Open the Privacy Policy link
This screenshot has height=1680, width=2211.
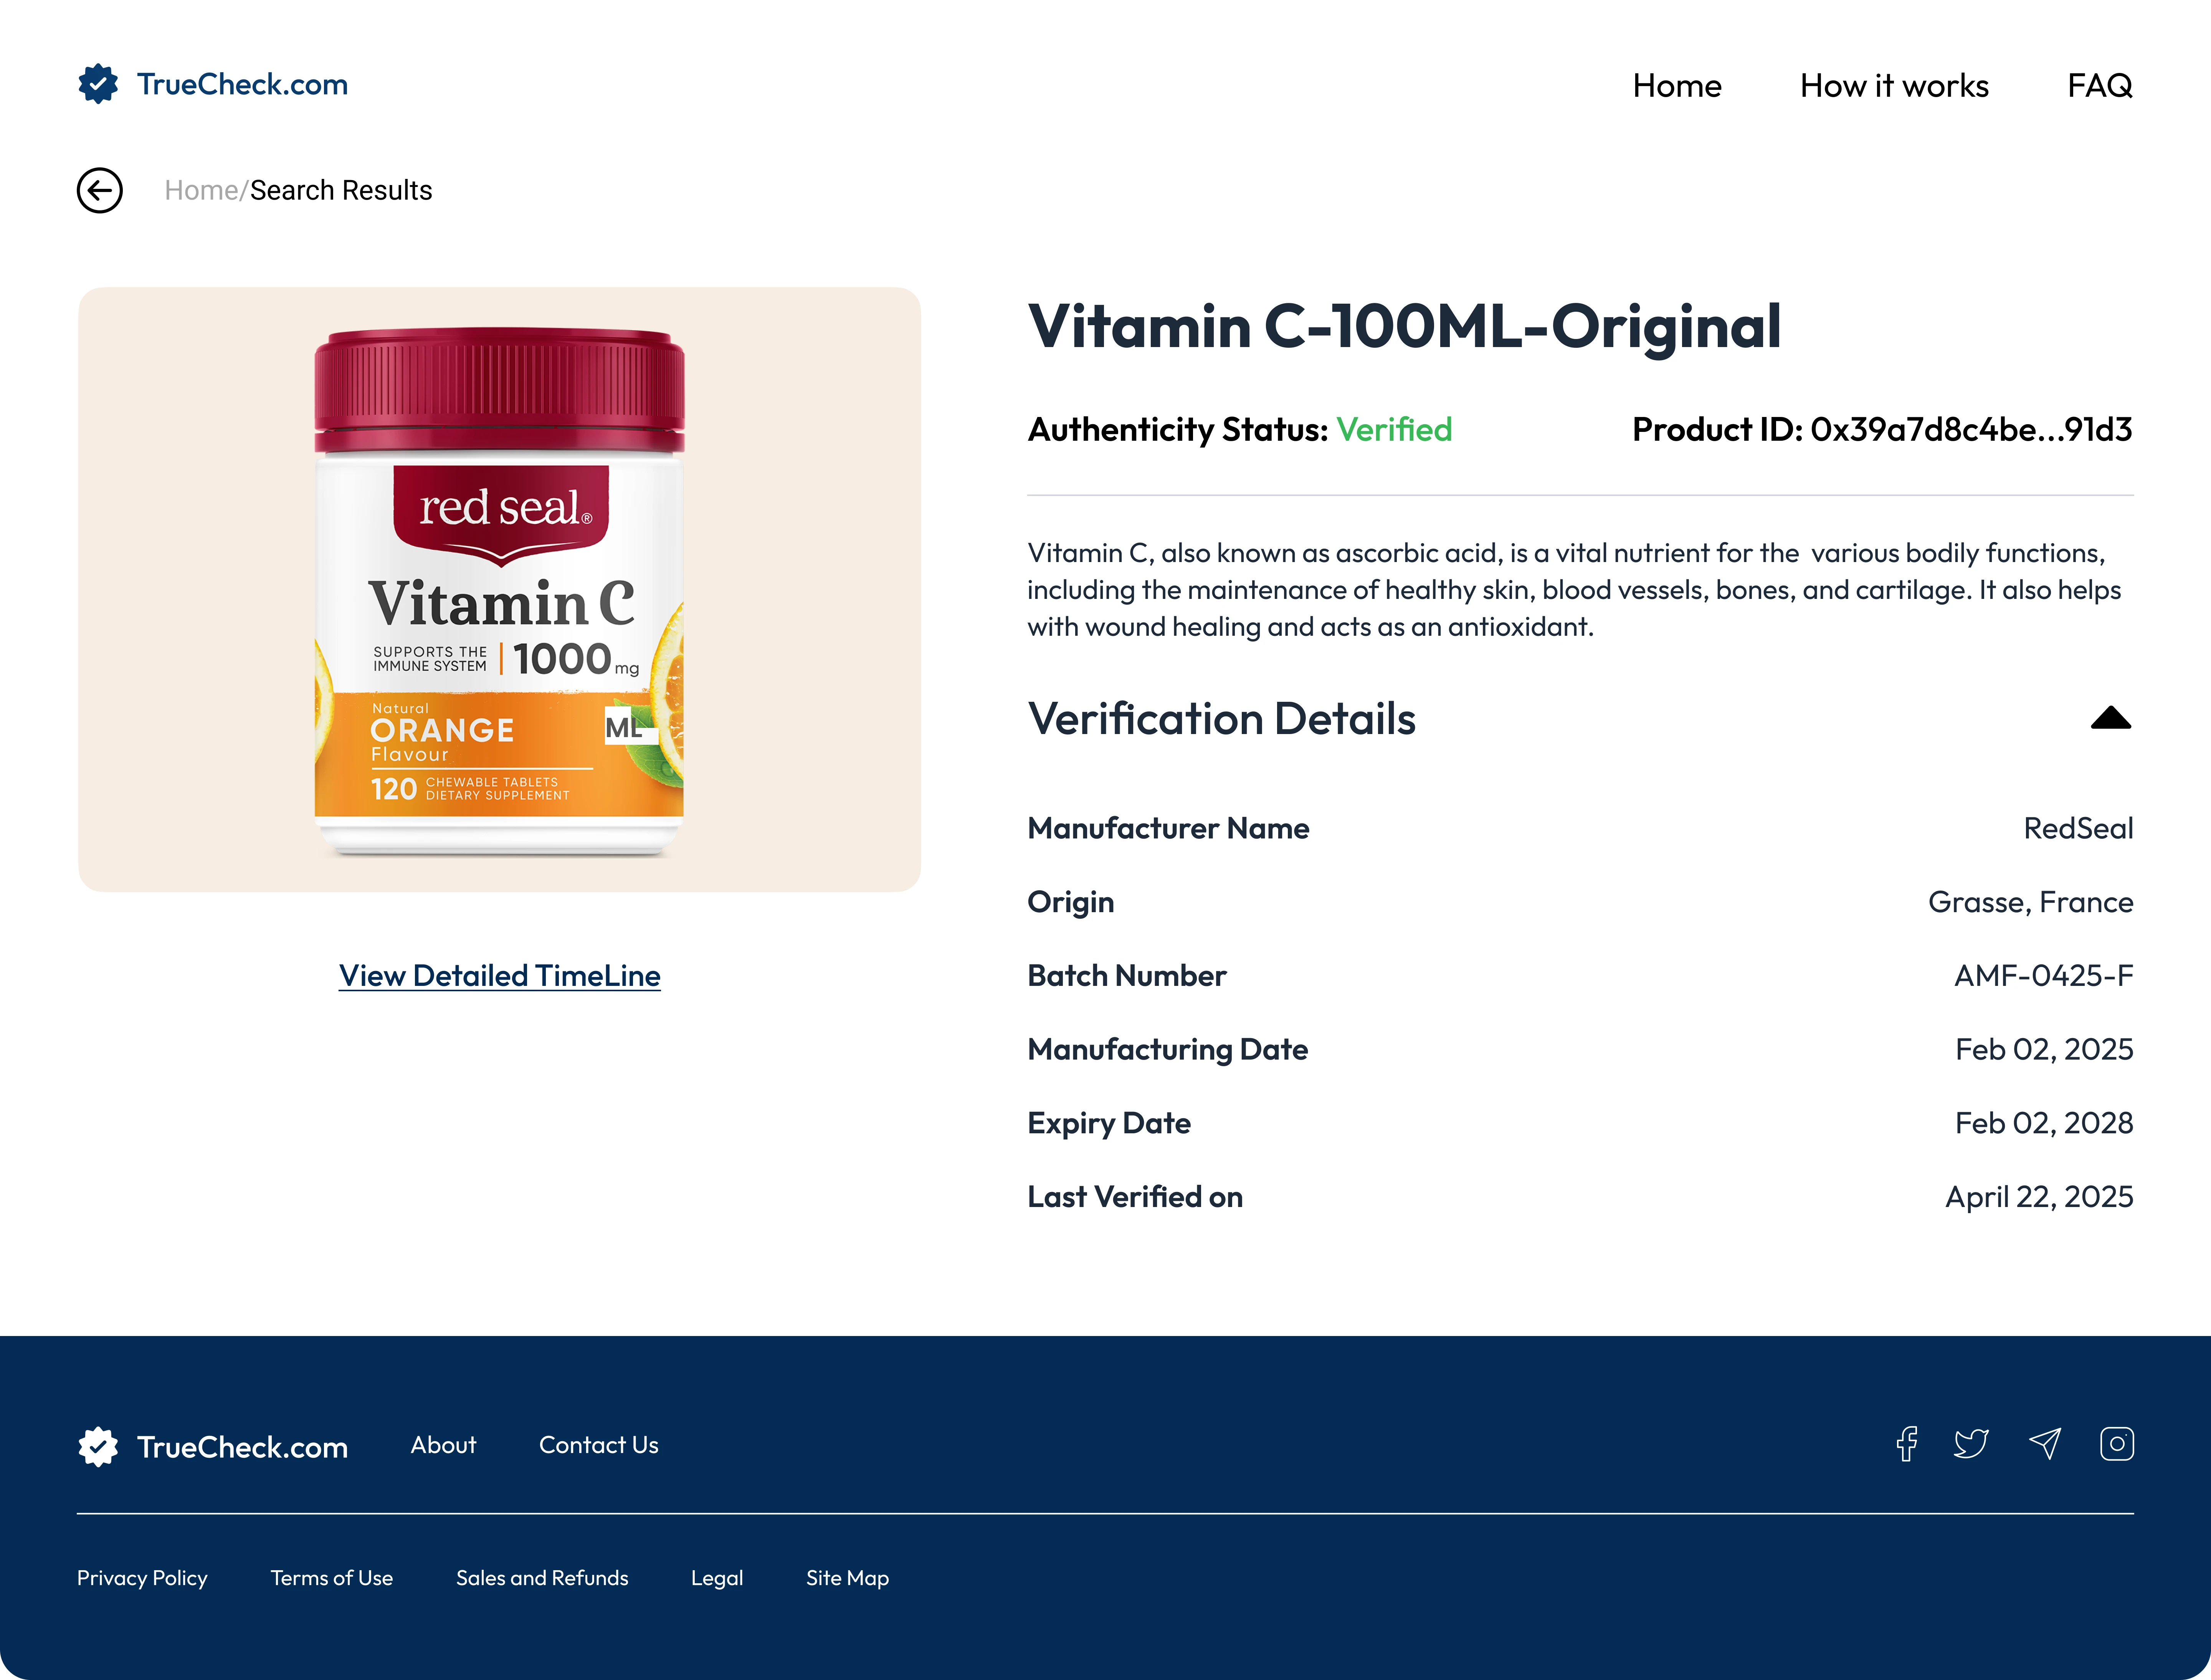(142, 1578)
